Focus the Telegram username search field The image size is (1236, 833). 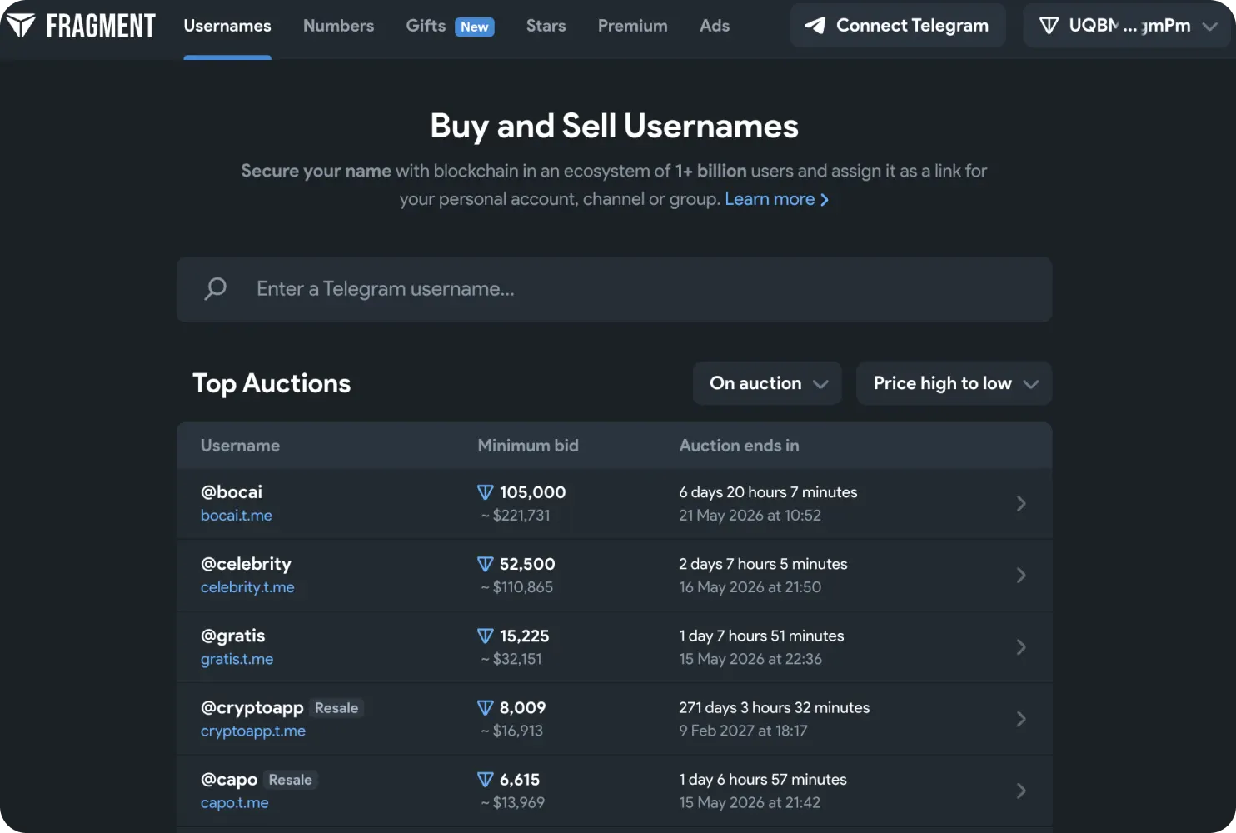coord(615,289)
